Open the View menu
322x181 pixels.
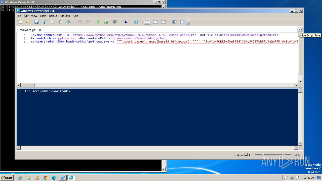[34, 16]
